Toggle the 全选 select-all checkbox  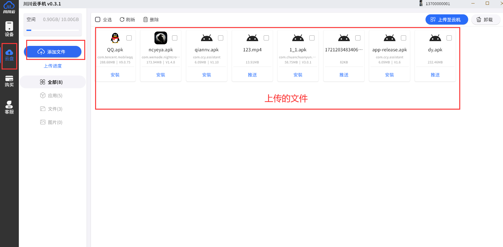coord(98,19)
